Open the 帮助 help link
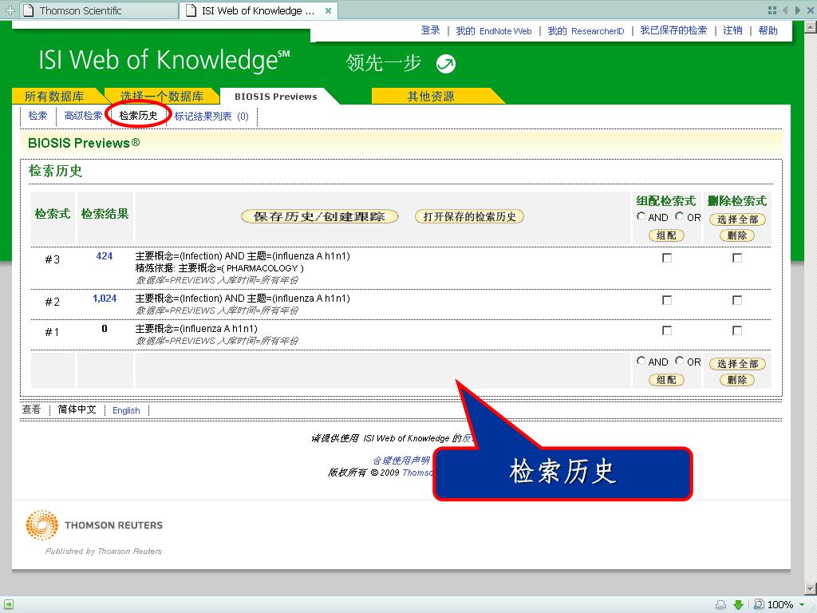Viewport: 817px width, 613px height. coord(768,30)
